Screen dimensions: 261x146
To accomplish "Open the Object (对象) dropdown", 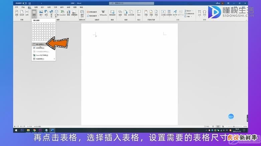I will pos(188,17).
